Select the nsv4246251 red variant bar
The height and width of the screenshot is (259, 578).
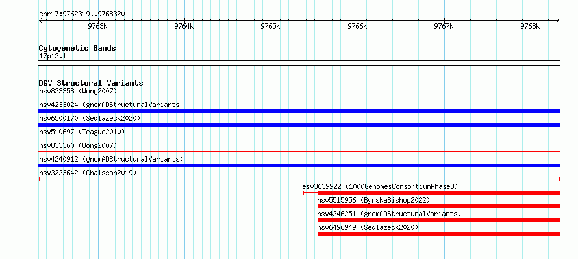click(438, 220)
